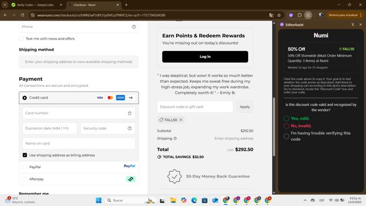Image resolution: width=366 pixels, height=206 pixels.
Task: Go forward in browser history
Action: point(14,15)
